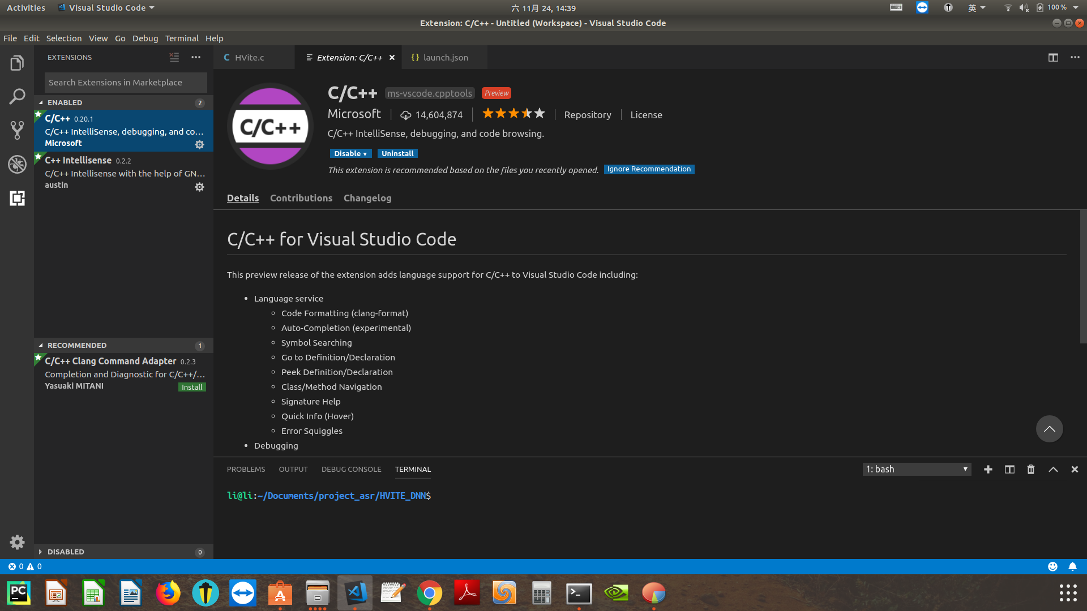Install C/C++ Clang Command Adapter
Image resolution: width=1087 pixels, height=611 pixels.
pyautogui.click(x=192, y=388)
